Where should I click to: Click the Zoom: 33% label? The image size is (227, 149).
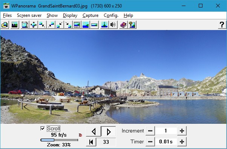click(x=59, y=144)
